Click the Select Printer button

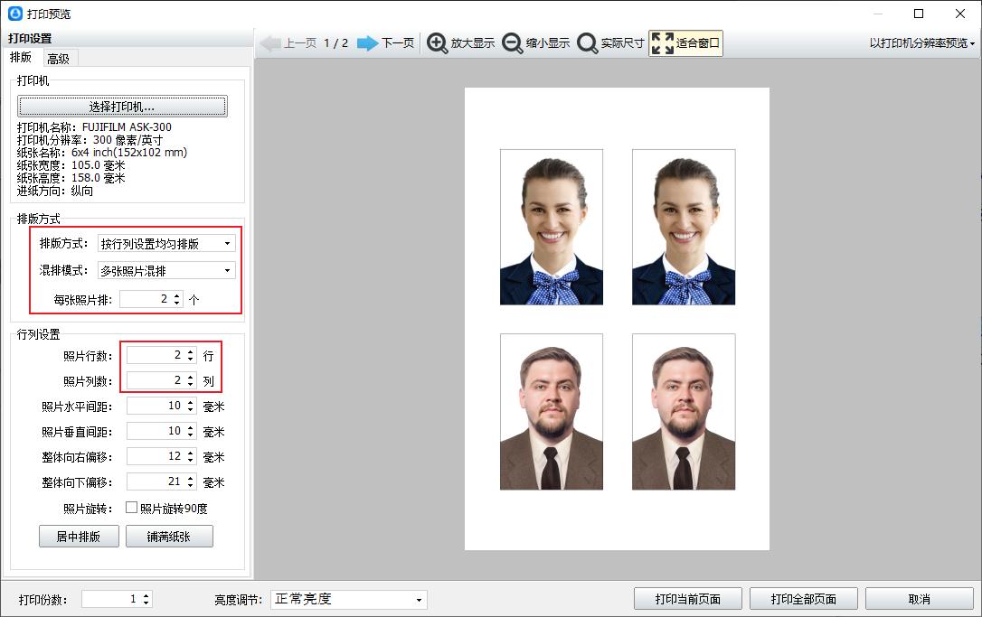coord(122,107)
